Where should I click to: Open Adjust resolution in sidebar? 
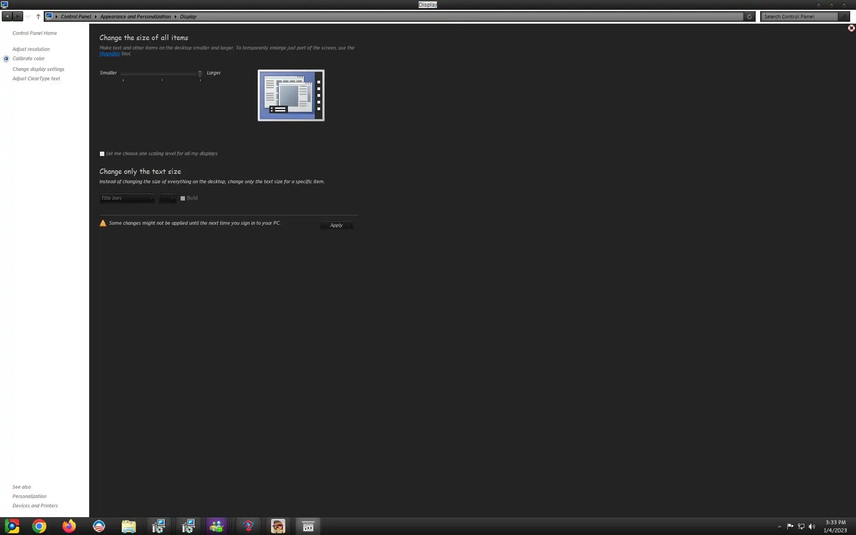pos(31,49)
